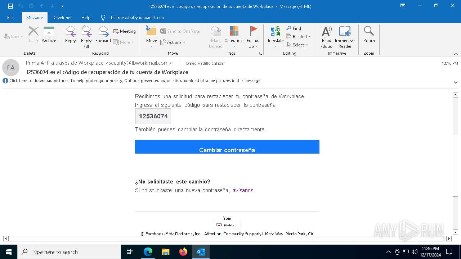Click the PA sender avatar
This screenshot has height=259, width=461.
11,68
